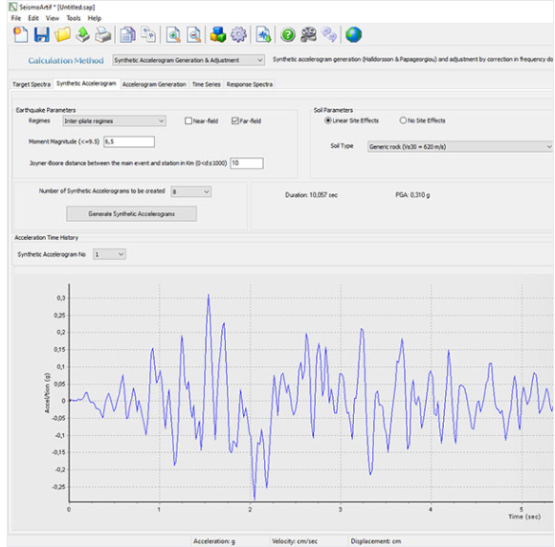Open Synthetic Accelerogram No dropdown
This screenshot has height=547, width=555.
coord(109,254)
